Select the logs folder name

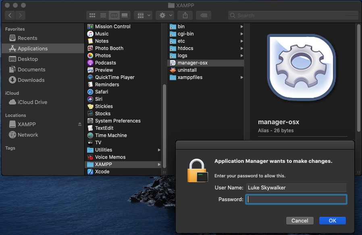click(182, 56)
